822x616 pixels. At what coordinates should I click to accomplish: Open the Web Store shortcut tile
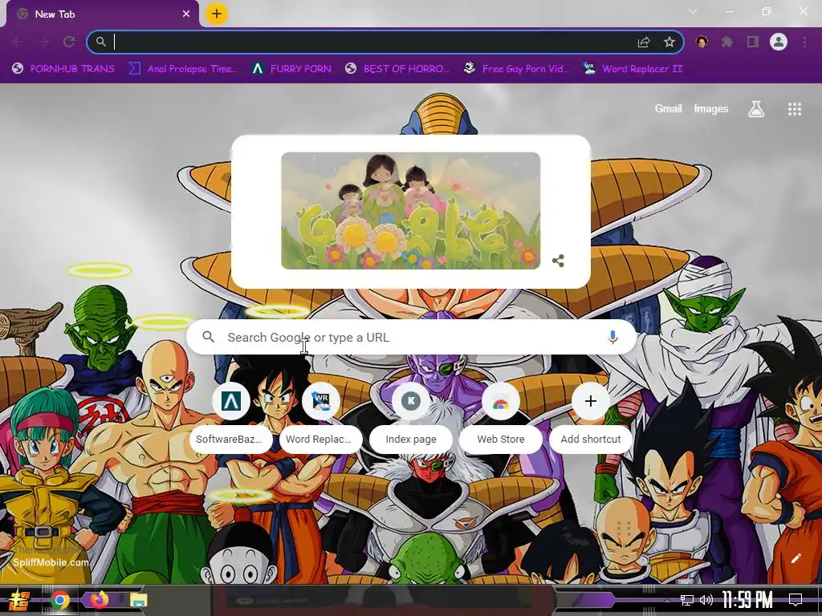click(x=501, y=419)
